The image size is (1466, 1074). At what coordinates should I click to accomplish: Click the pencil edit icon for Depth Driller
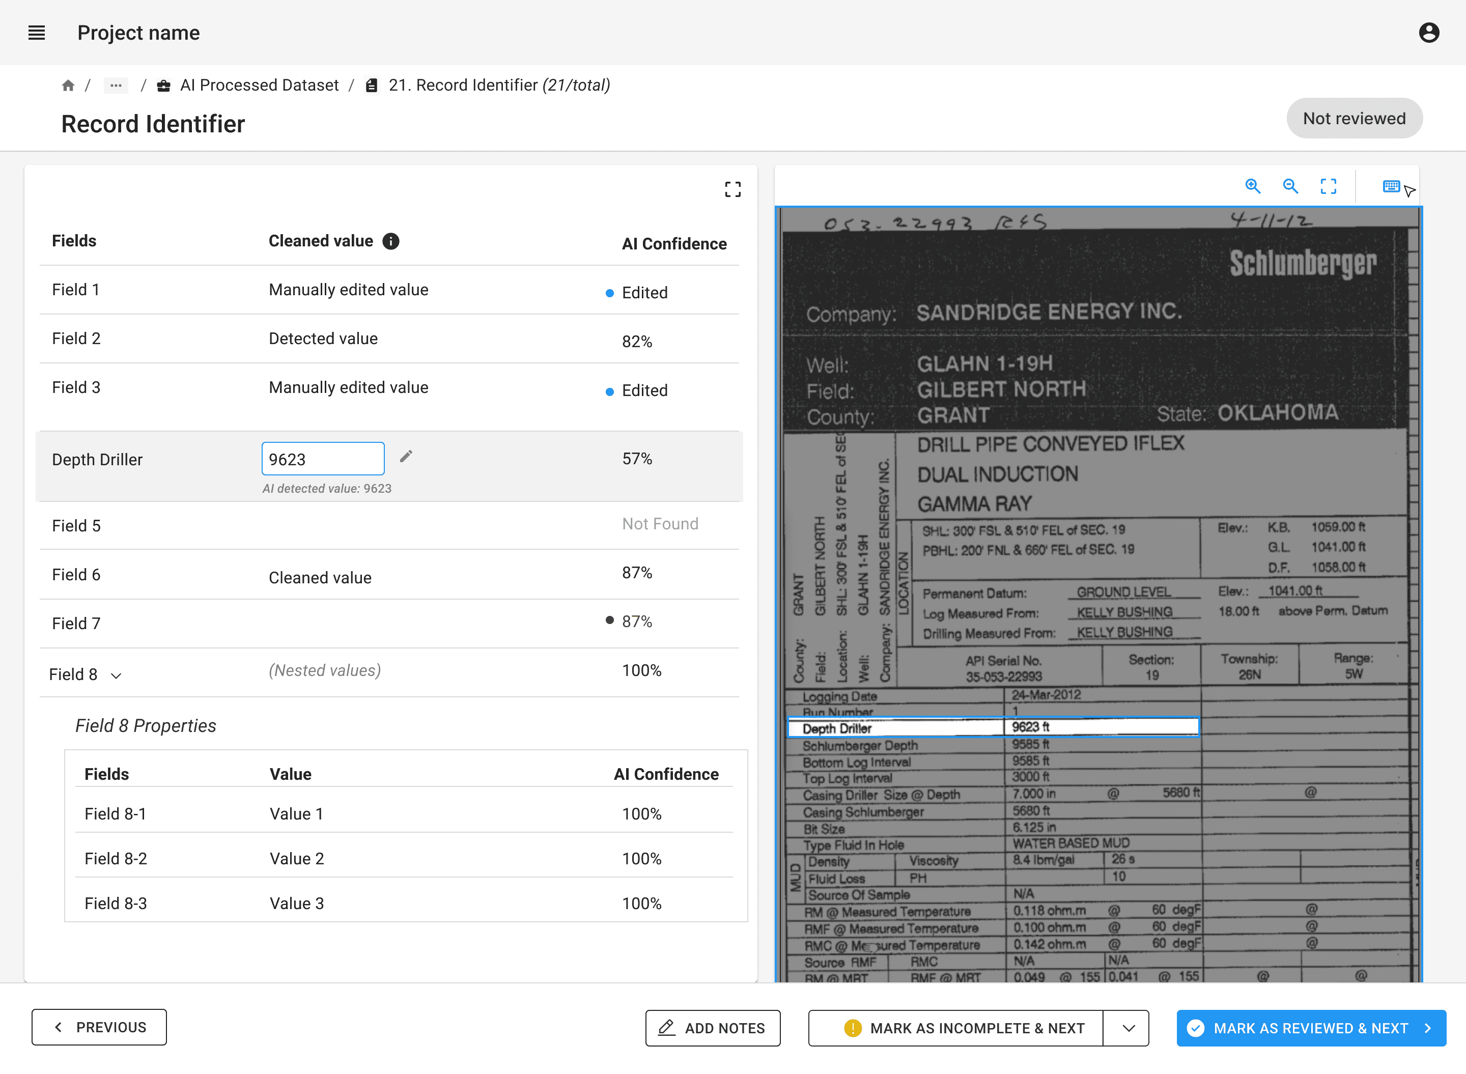[x=406, y=457]
